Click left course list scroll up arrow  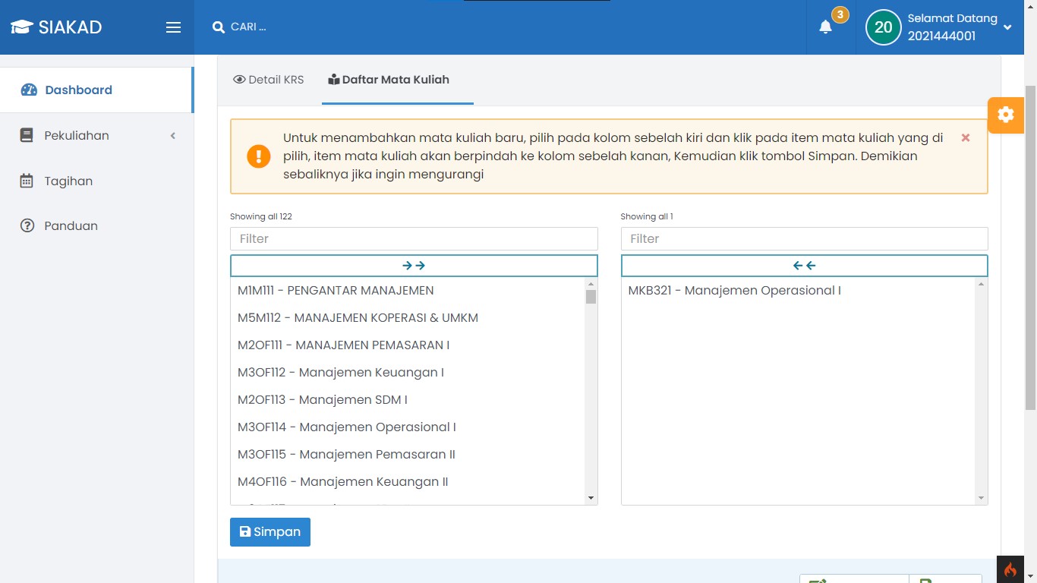591,284
